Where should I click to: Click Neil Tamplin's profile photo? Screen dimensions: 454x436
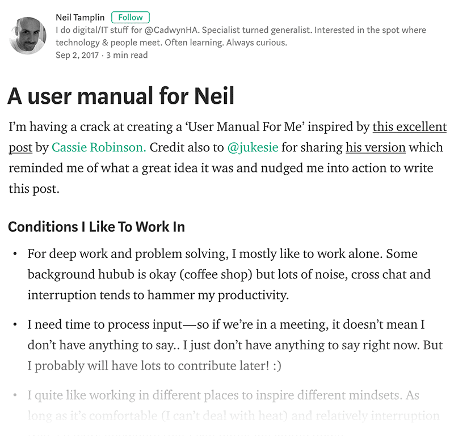point(28,36)
